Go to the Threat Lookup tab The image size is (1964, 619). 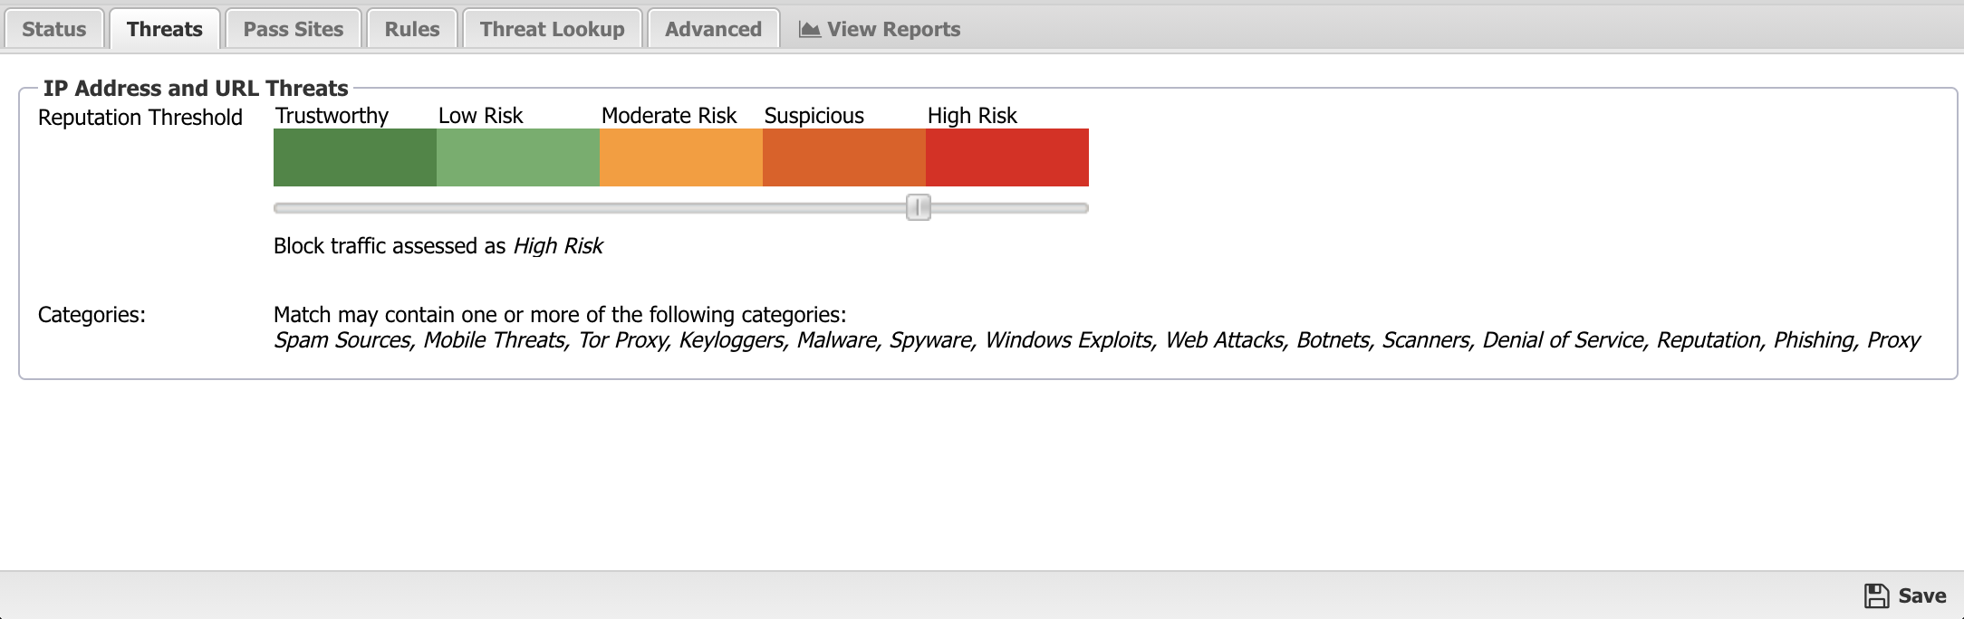(x=553, y=29)
